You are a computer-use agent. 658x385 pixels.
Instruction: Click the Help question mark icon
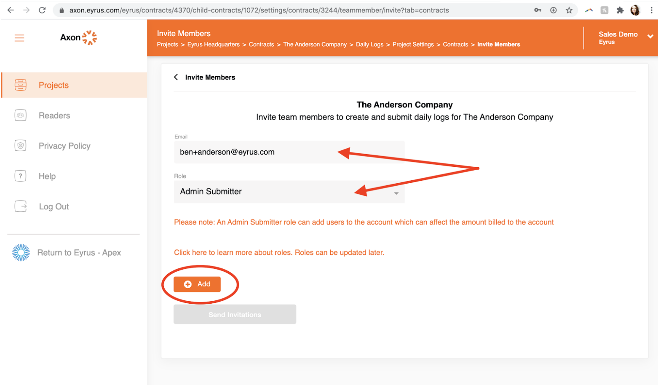[20, 176]
